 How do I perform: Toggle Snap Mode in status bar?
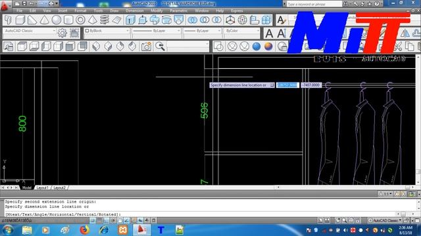93,220
